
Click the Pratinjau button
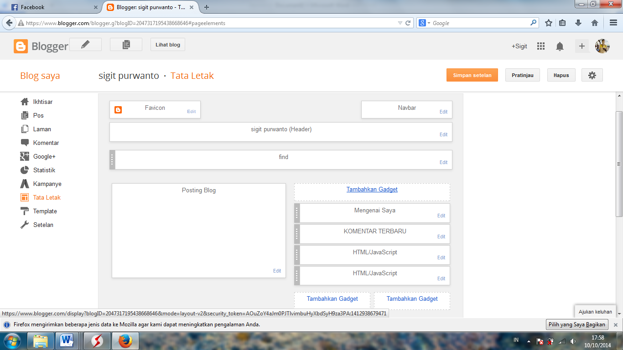523,75
